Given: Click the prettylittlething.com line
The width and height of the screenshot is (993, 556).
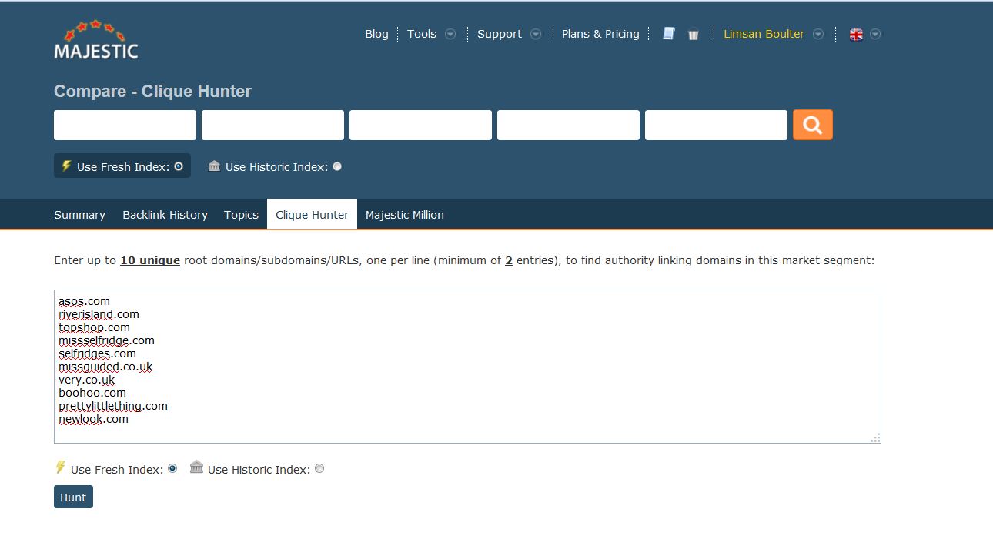Looking at the screenshot, I should 113,406.
